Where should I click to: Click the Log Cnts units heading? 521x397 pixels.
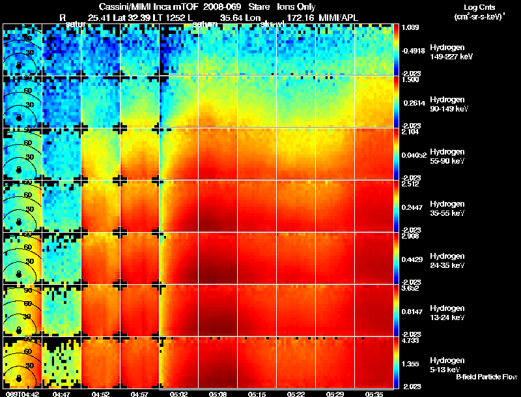point(479,12)
